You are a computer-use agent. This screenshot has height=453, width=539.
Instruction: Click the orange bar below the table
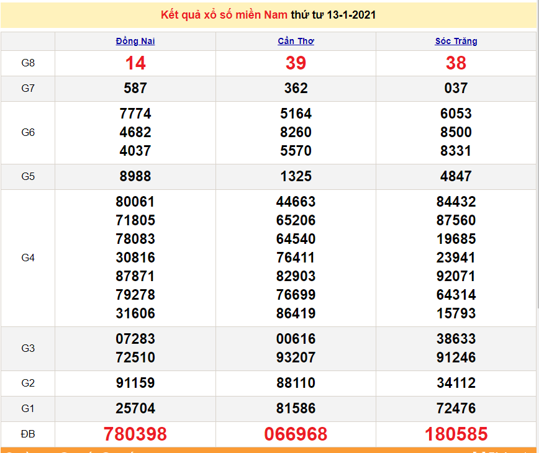click(269, 449)
